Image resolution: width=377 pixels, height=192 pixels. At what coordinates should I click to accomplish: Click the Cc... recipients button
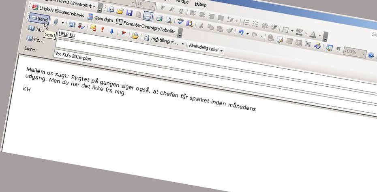pyautogui.click(x=35, y=39)
